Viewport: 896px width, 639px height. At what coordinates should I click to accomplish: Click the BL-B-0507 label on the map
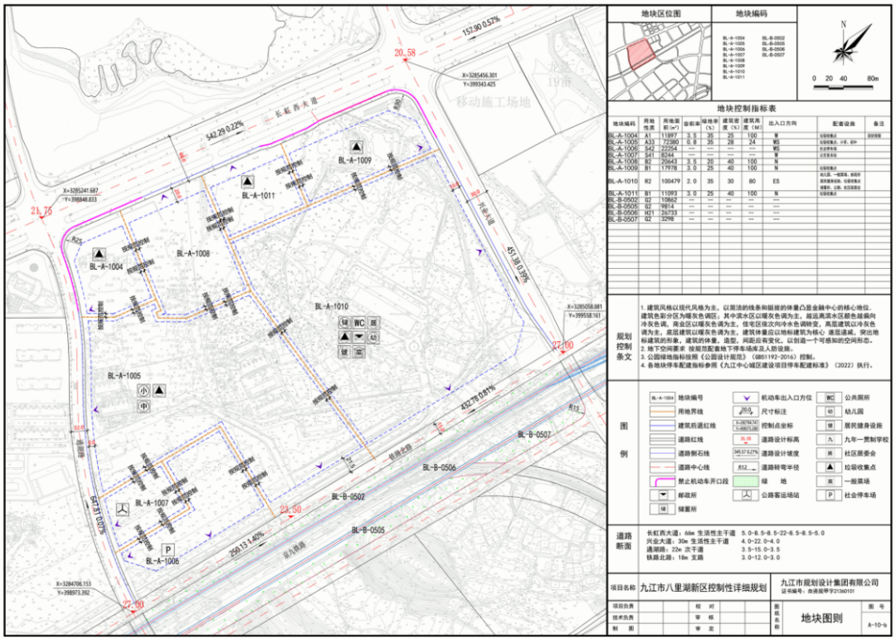coord(534,435)
